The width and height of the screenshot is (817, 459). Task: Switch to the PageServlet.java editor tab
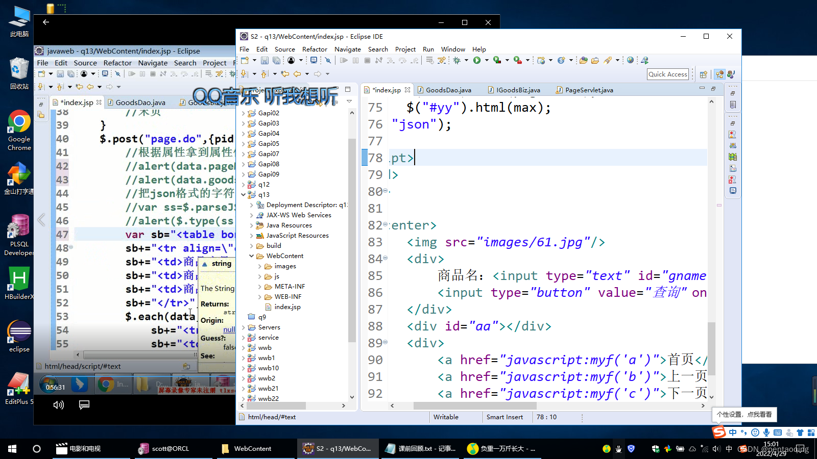click(x=585, y=90)
